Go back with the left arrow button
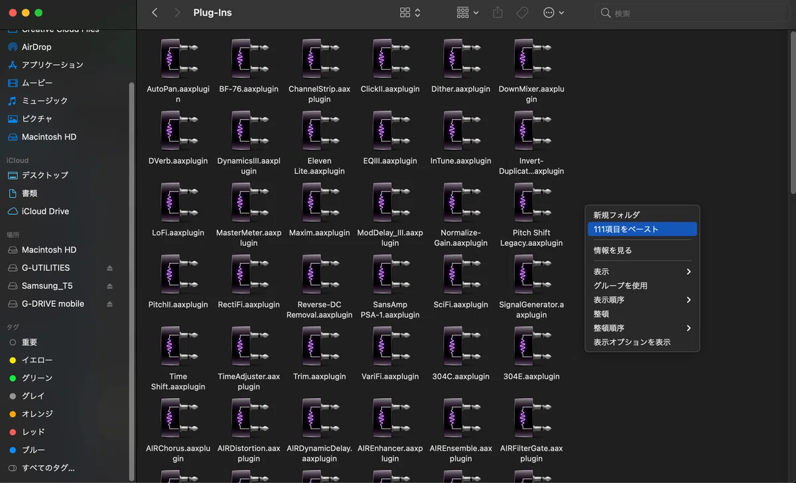Viewport: 796px width, 483px height. 155,13
